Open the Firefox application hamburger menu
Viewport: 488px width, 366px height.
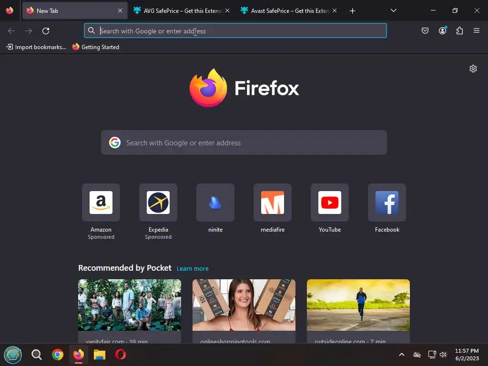click(477, 30)
